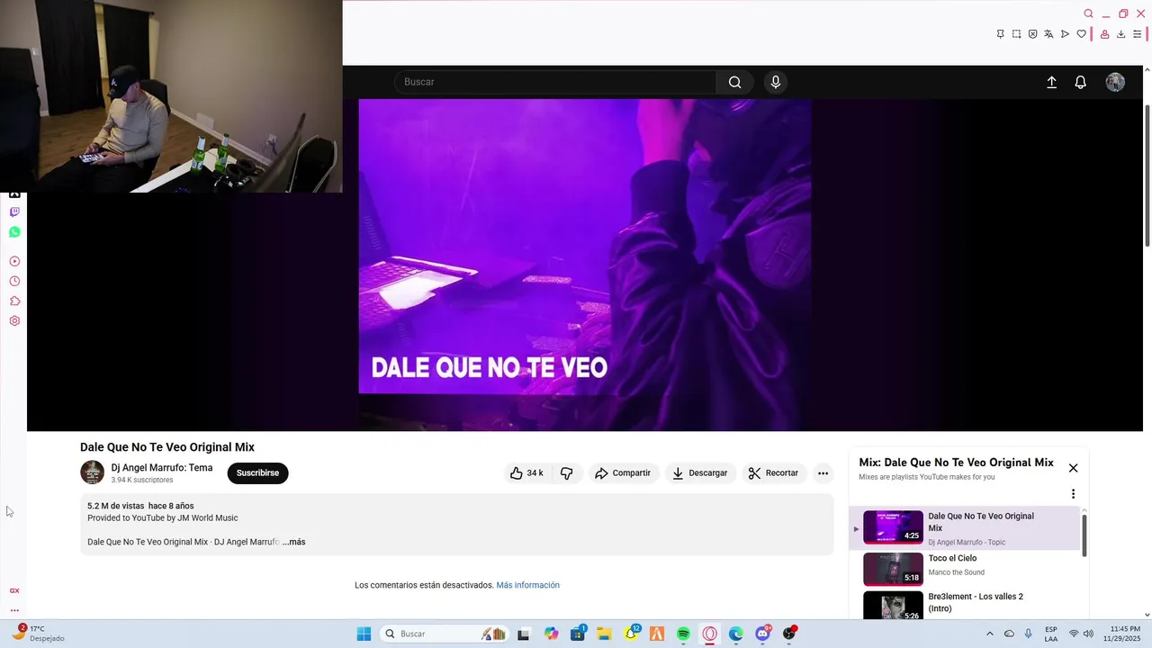Click the Mix playlist panel scrollbar
Image resolution: width=1152 pixels, height=648 pixels.
point(1084,535)
